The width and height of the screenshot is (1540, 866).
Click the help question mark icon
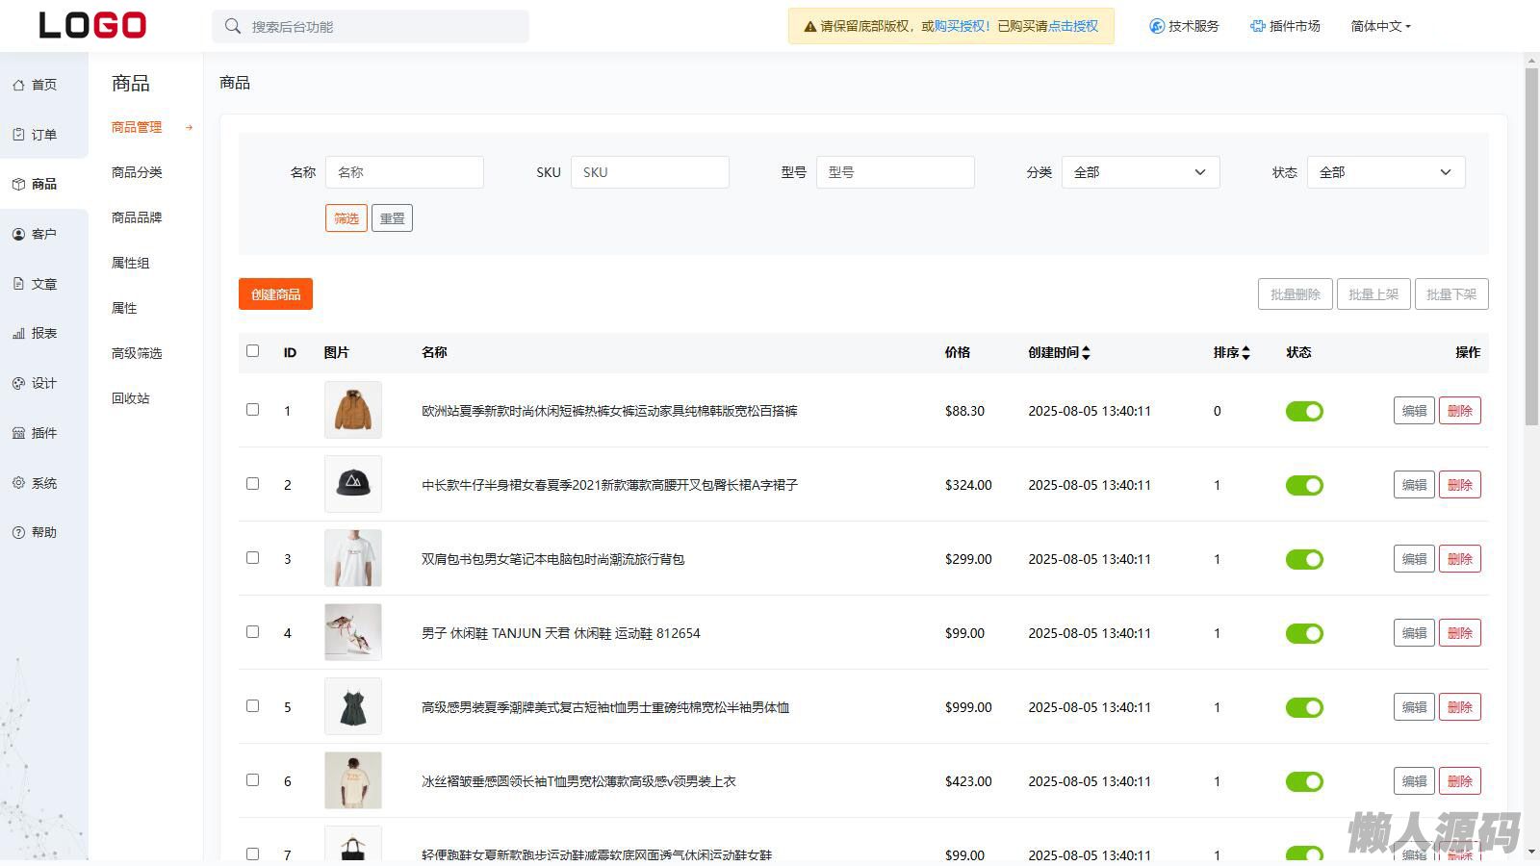coord(18,532)
